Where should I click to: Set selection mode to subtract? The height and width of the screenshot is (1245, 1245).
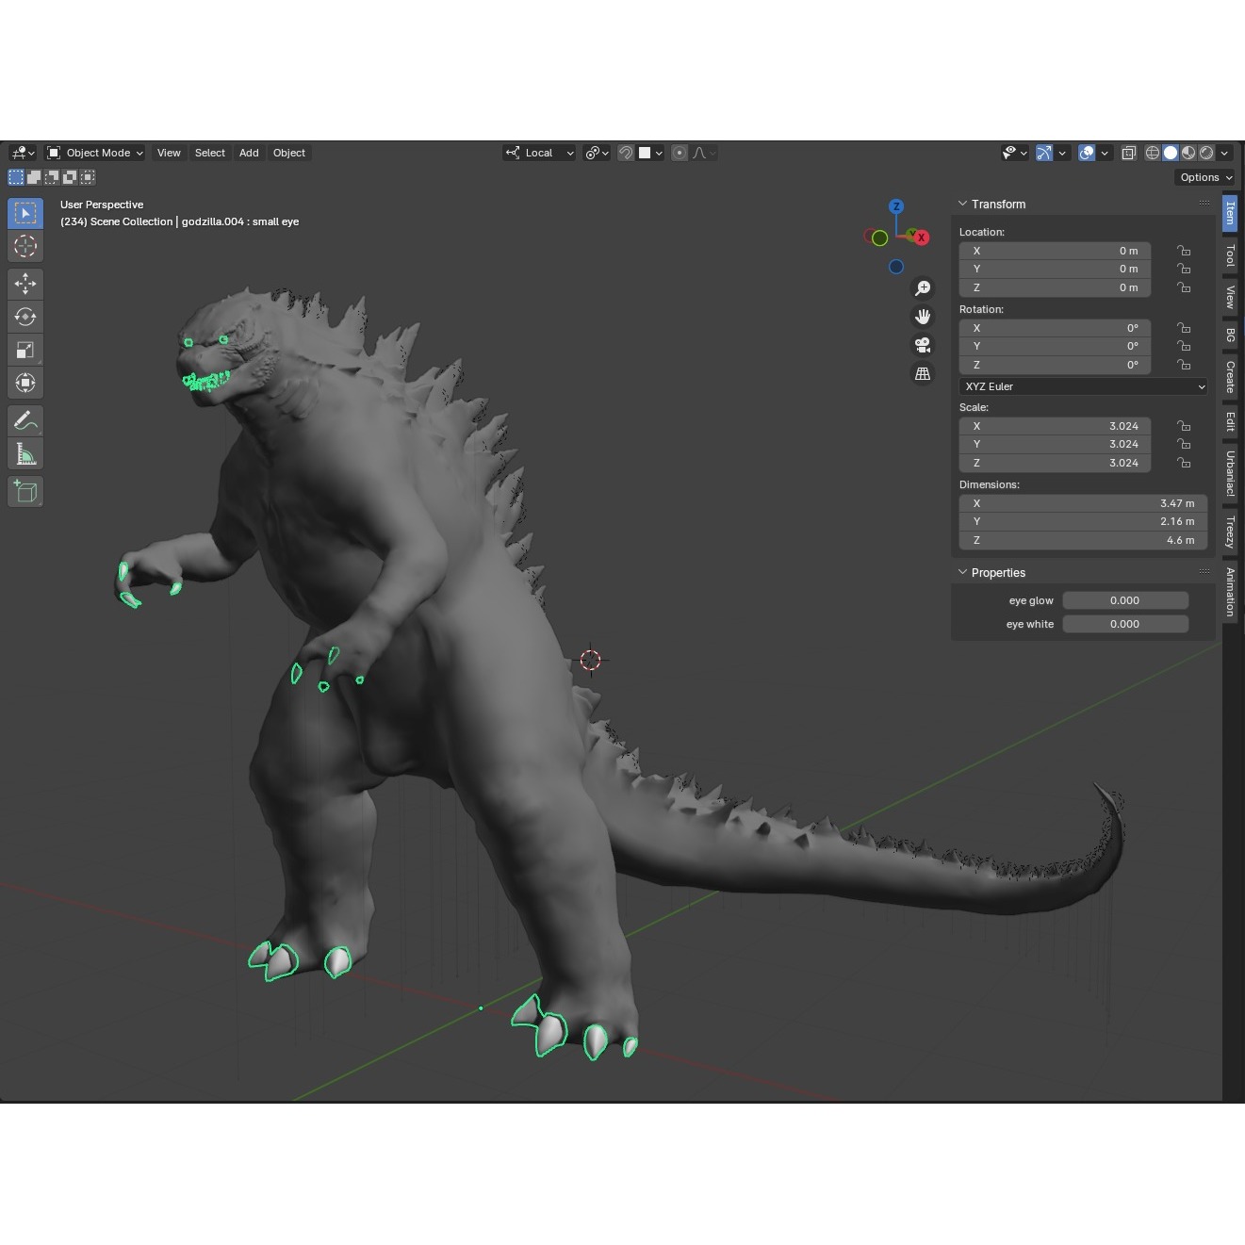pyautogui.click(x=52, y=177)
